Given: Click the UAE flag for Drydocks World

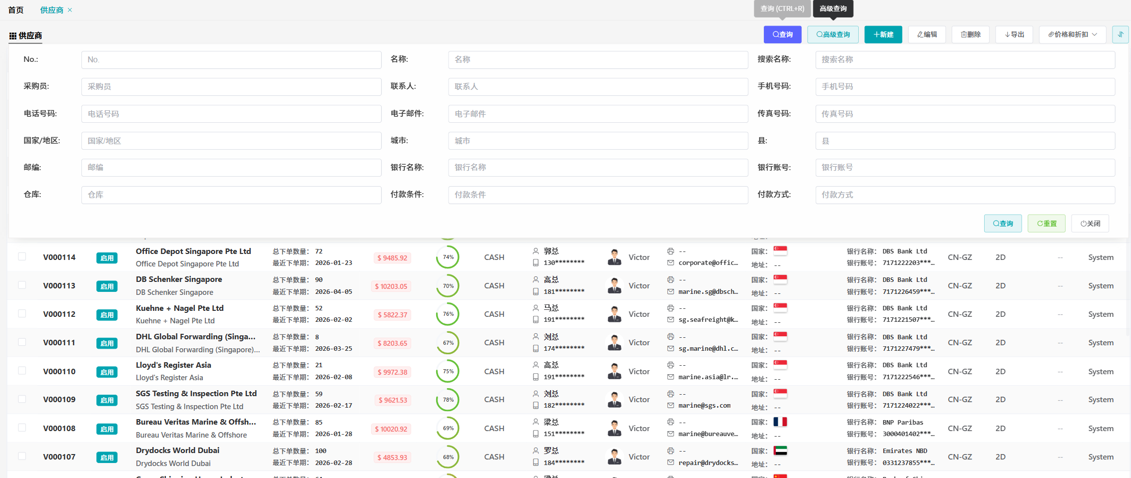Looking at the screenshot, I should tap(780, 451).
